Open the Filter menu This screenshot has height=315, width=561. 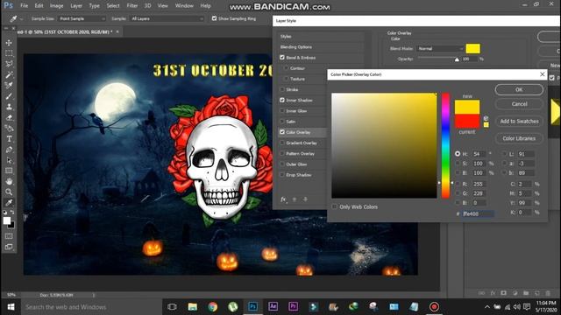tap(132, 6)
